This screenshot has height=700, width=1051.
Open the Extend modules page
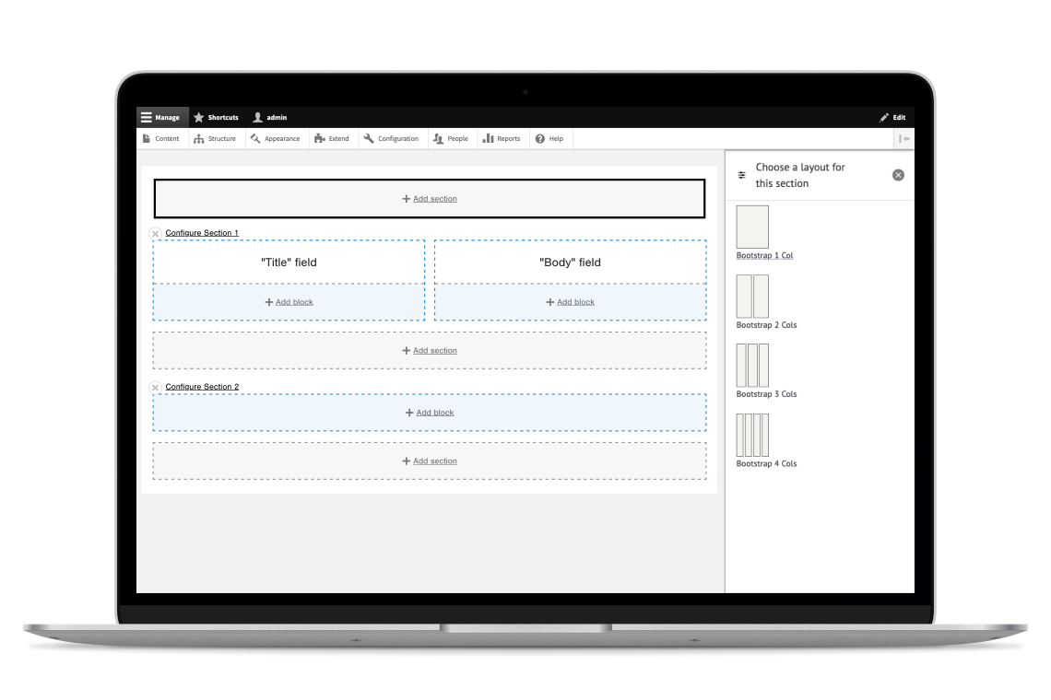(332, 139)
